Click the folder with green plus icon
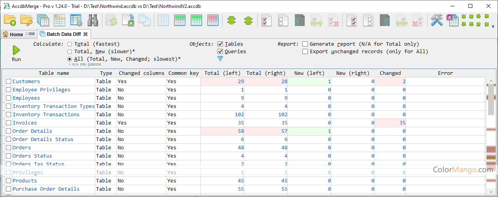Viewport: 498px width, 197px height. pos(10,20)
